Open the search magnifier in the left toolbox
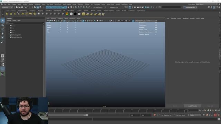Image resolution: width=221 pixels, height=124 pixels. click(2, 74)
